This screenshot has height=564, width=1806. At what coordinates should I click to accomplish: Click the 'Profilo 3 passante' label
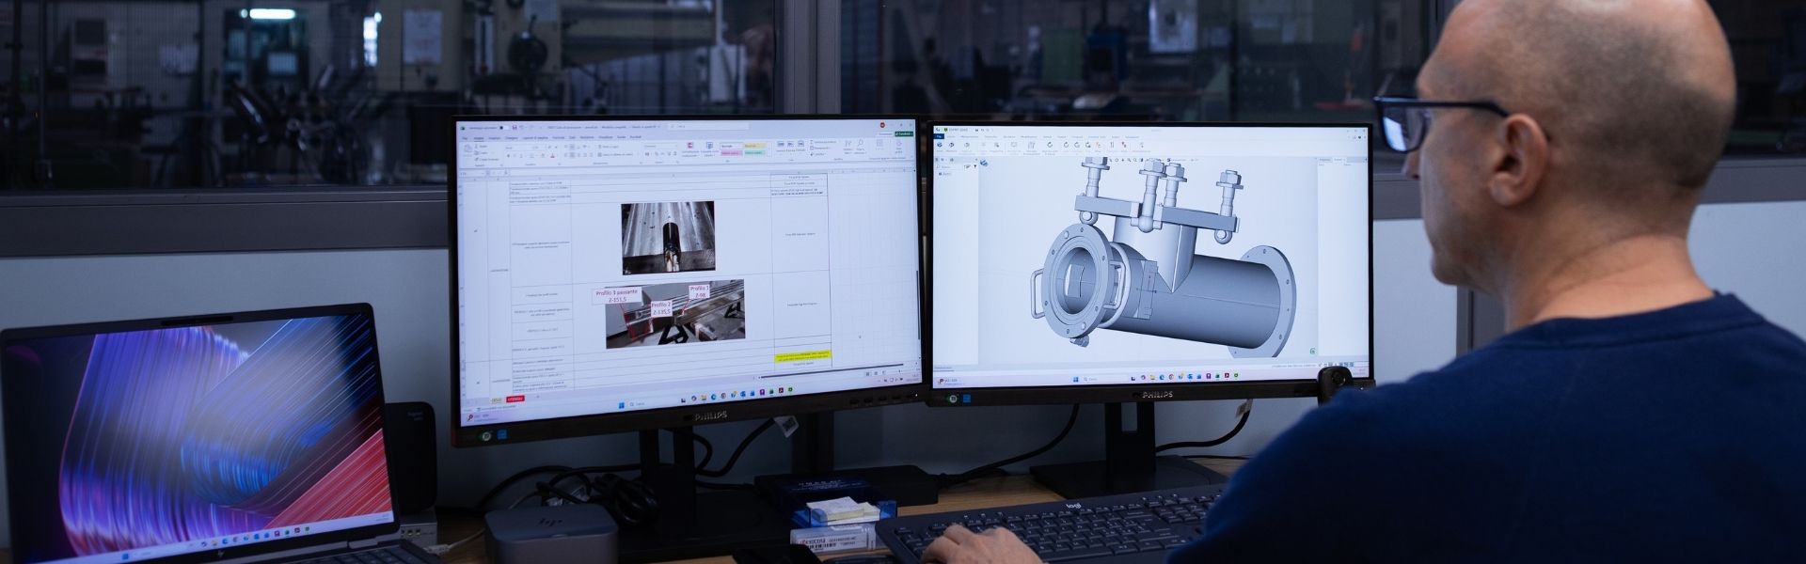[x=617, y=294]
